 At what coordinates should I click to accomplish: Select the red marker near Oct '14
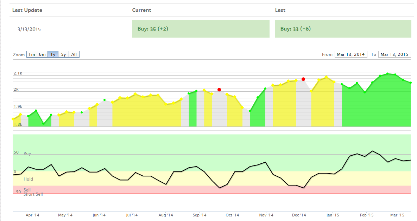(x=219, y=90)
